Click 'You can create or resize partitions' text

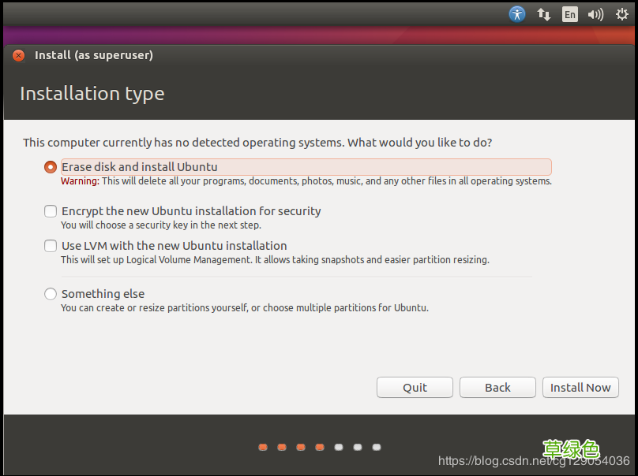point(245,308)
